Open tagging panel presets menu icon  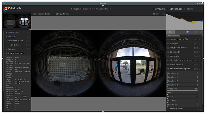[x=29, y=49]
